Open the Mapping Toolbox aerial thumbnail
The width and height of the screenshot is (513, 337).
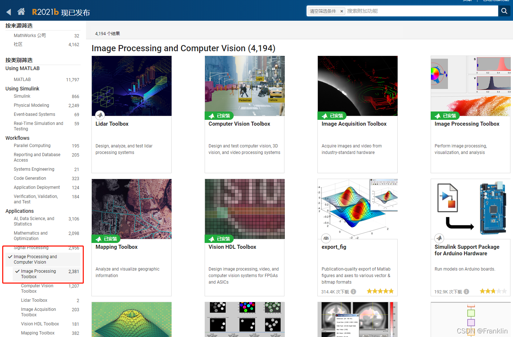point(132,209)
